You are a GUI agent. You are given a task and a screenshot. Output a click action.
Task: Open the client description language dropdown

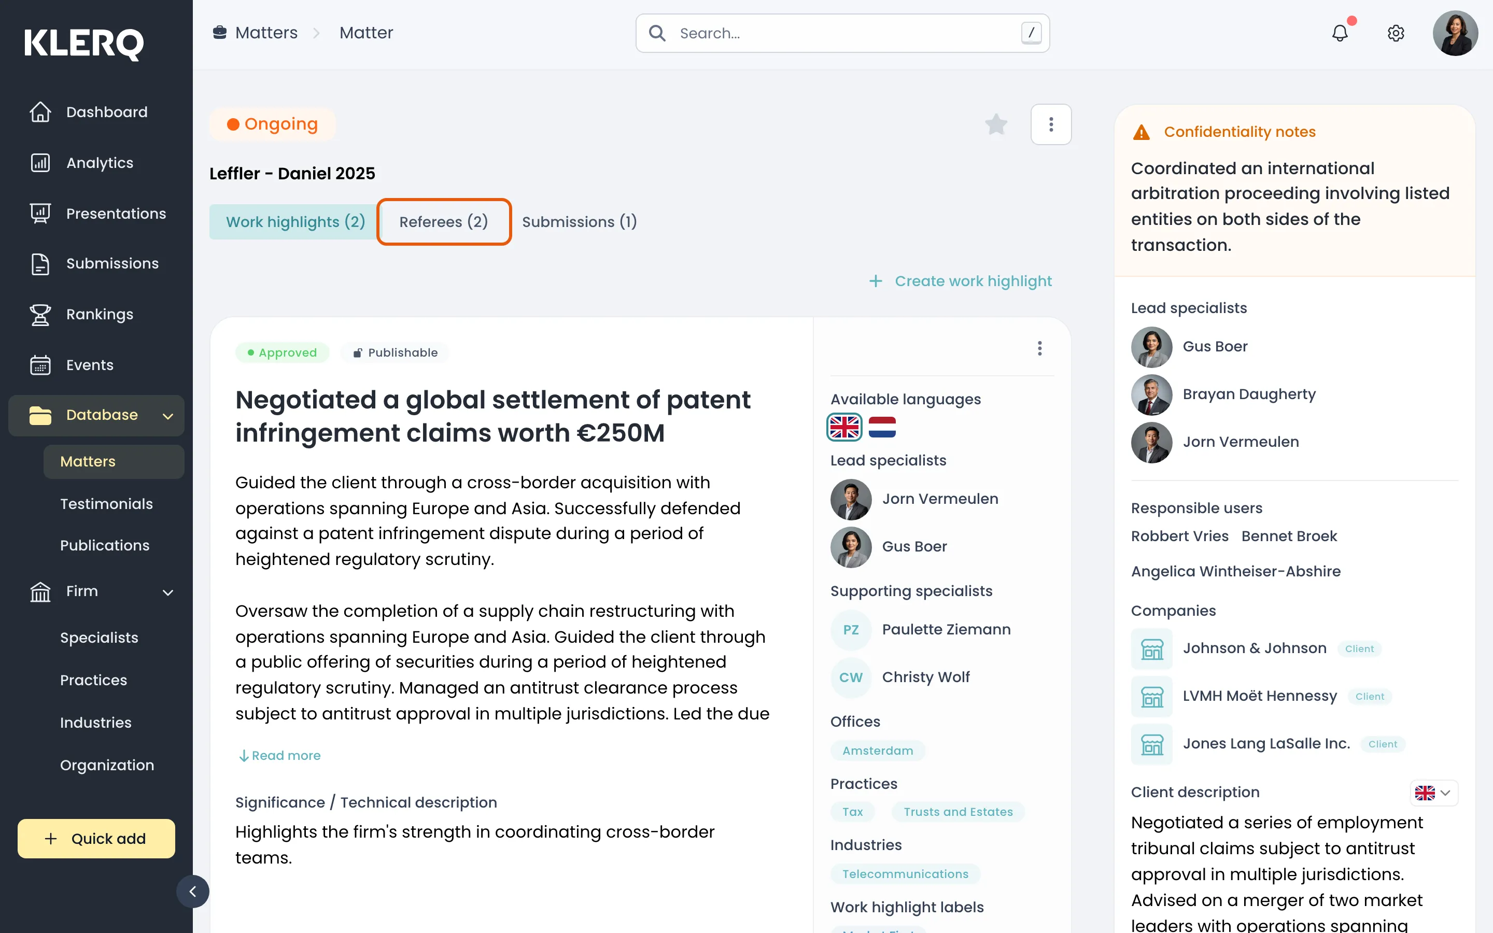[1434, 793]
